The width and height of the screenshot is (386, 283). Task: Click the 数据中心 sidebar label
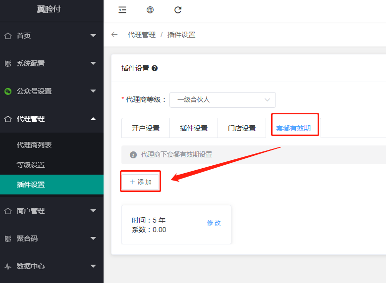[31, 266]
